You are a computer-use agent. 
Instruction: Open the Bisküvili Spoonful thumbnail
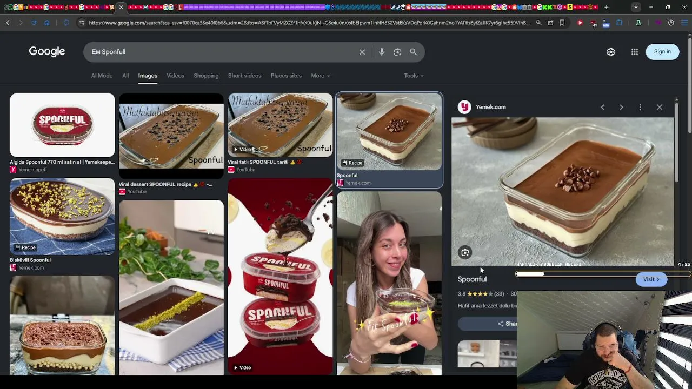coord(62,217)
